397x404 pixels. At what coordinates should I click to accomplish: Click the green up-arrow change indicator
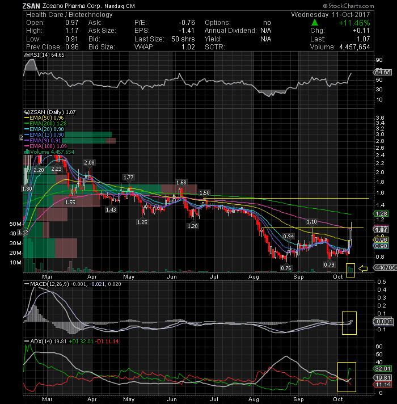tap(315, 23)
